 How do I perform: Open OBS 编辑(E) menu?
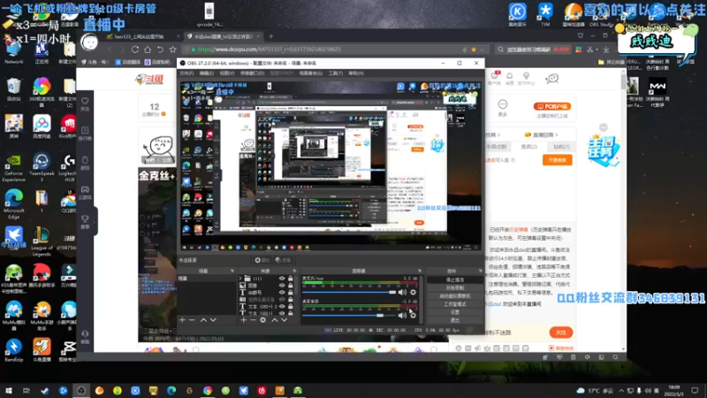207,73
